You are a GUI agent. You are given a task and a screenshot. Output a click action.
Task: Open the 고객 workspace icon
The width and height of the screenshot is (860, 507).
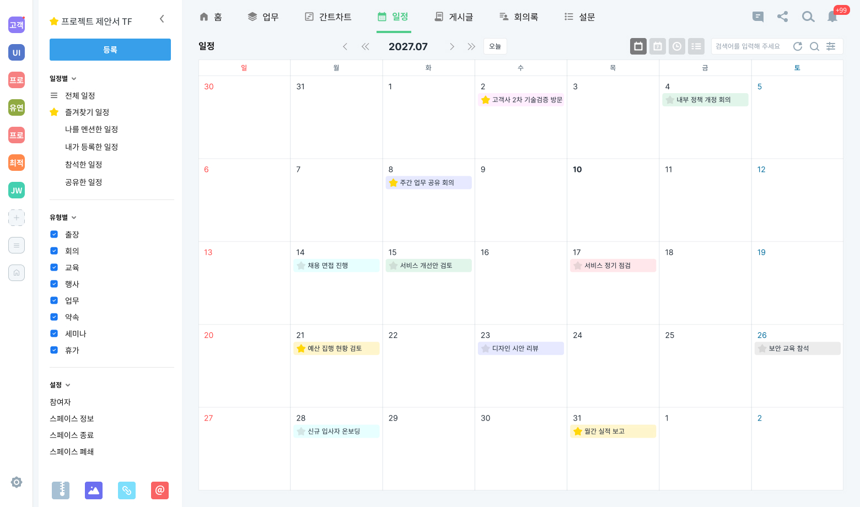click(17, 25)
